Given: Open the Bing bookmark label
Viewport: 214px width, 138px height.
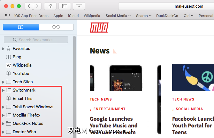Looking at the screenshot, I should pos(17,57).
